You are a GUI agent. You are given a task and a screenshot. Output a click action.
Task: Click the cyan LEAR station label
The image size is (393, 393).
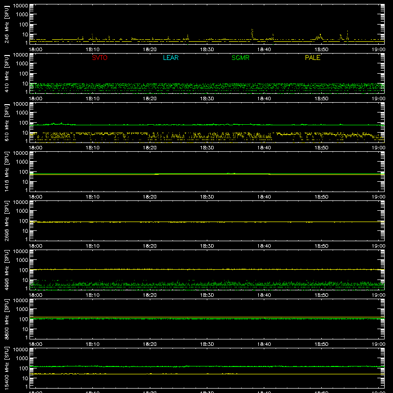[170, 57]
